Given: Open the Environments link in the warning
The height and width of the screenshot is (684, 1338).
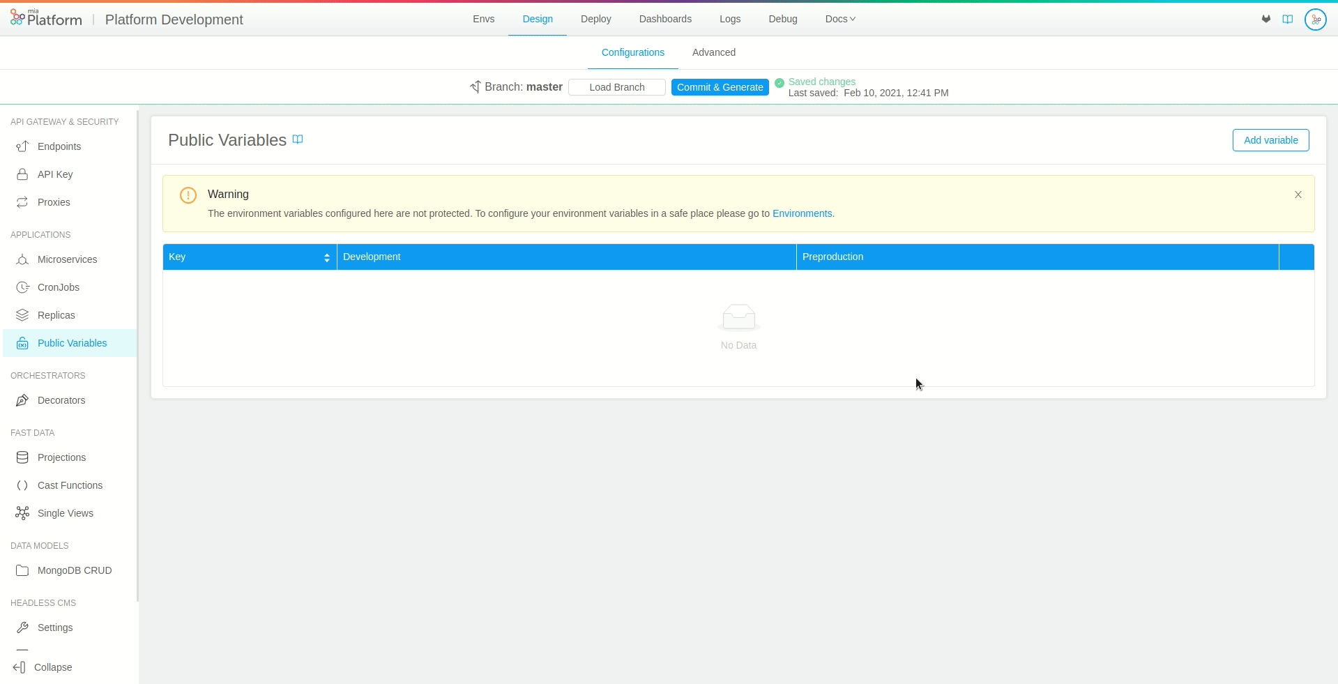Looking at the screenshot, I should pos(802,213).
